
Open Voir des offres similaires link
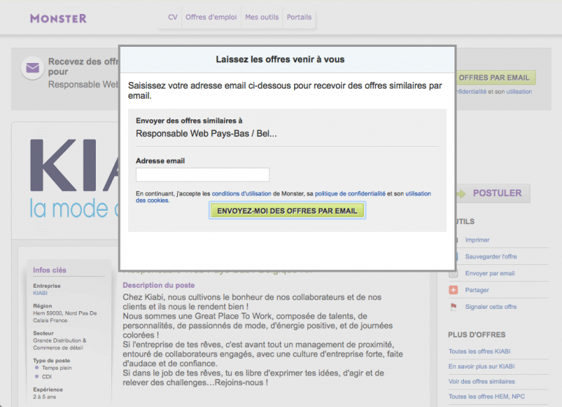pyautogui.click(x=482, y=381)
